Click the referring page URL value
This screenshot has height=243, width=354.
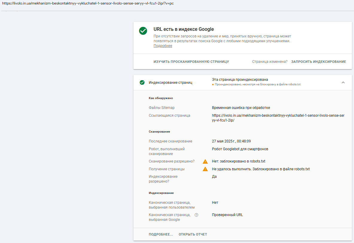coord(278,118)
